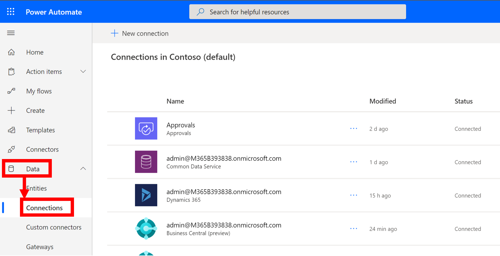
Task: Open more options for Approvals row
Action: tap(354, 129)
